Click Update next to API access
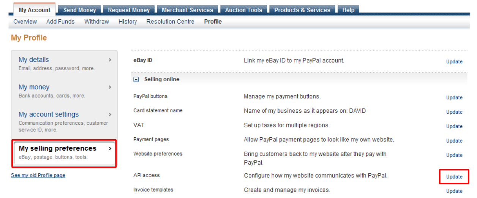 [454, 177]
